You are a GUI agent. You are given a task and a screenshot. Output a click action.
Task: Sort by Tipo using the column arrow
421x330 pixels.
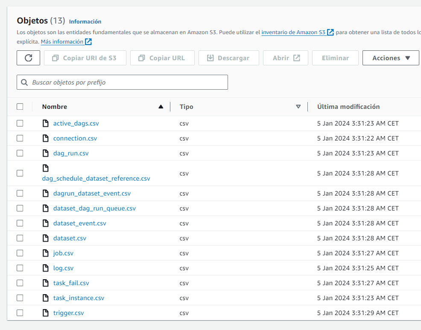click(298, 107)
